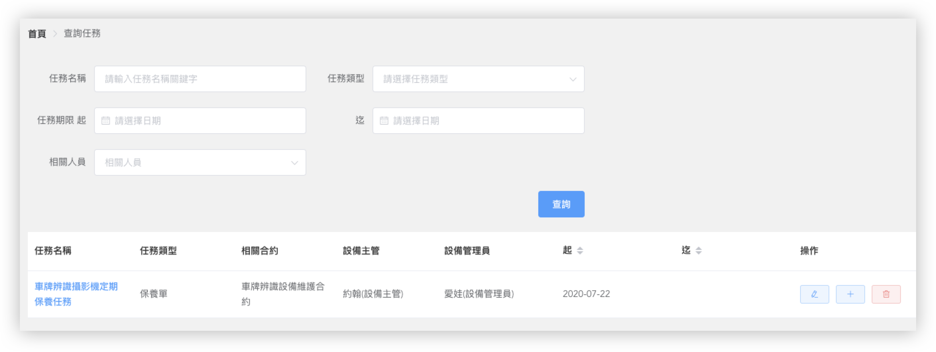This screenshot has height=352, width=936.
Task: Click the calendar icon in 任務期限 起 field
Action: (x=106, y=120)
